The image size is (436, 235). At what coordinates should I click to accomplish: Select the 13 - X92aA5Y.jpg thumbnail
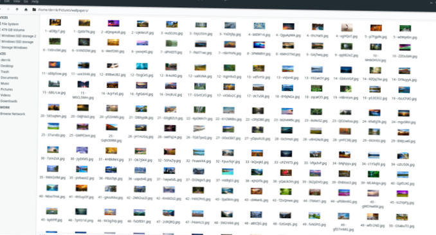pyautogui.click(x=317, y=69)
